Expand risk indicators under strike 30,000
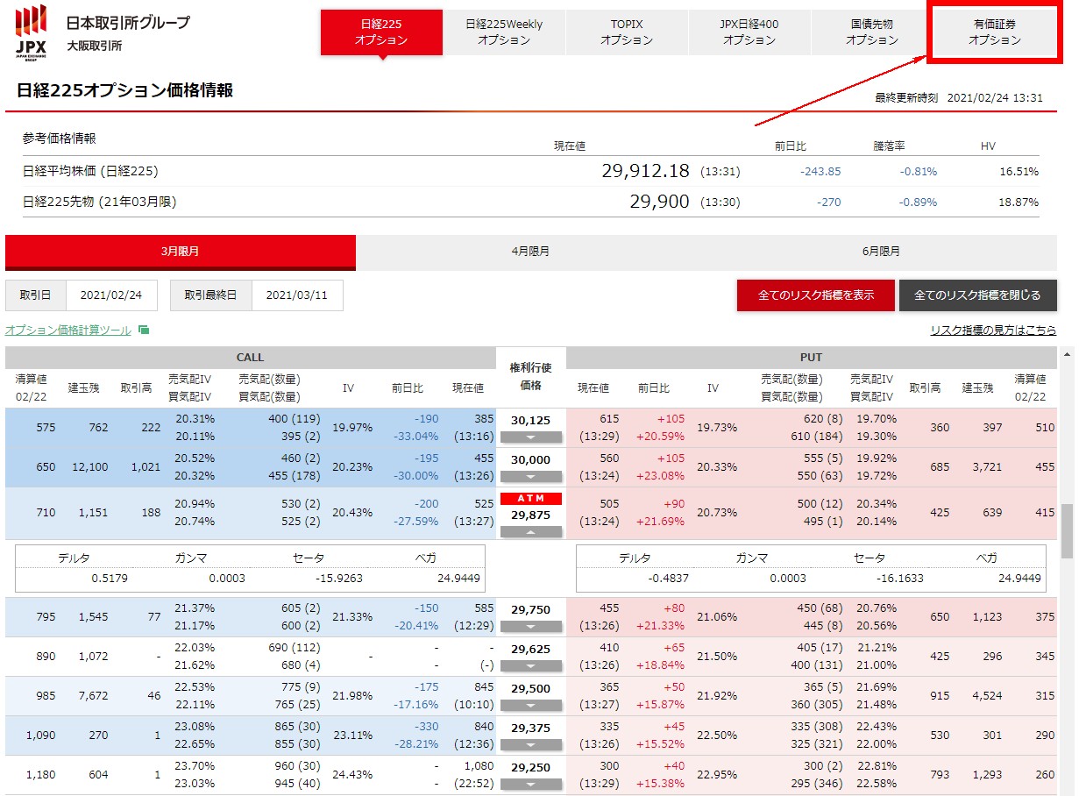The image size is (1086, 796). click(530, 476)
